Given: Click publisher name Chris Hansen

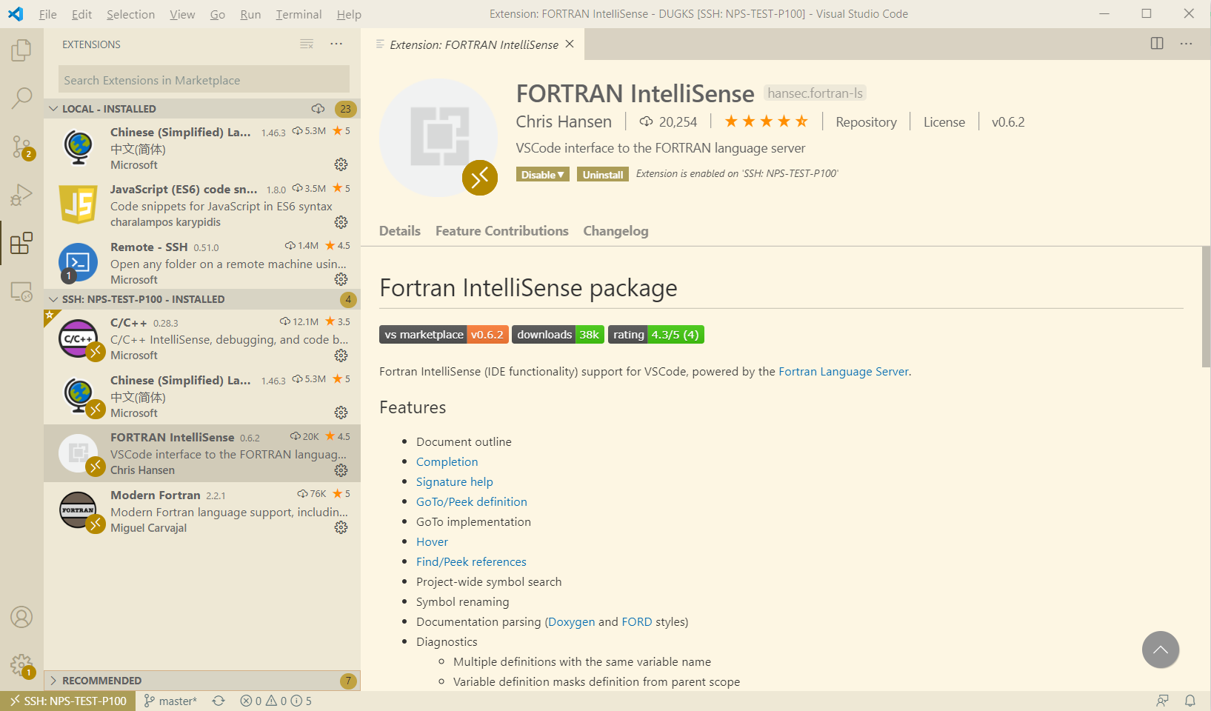Looking at the screenshot, I should pyautogui.click(x=564, y=121).
